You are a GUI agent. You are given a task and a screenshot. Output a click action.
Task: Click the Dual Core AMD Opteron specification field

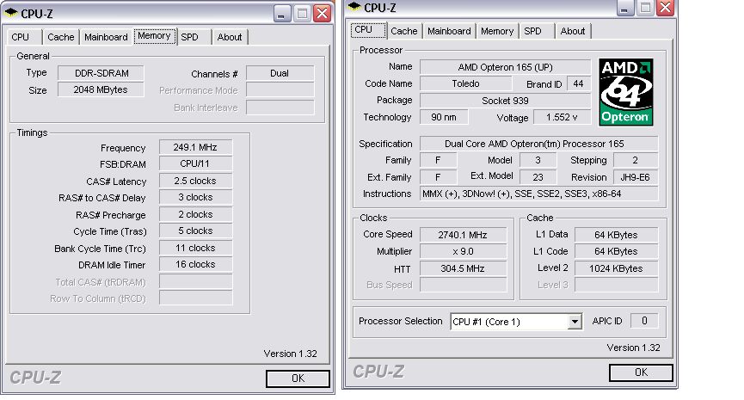pyautogui.click(x=539, y=144)
